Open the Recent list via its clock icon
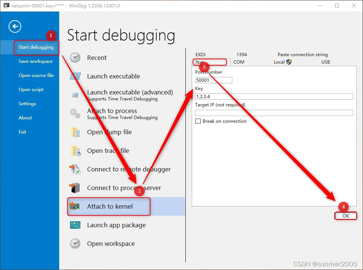 [x=76, y=58]
